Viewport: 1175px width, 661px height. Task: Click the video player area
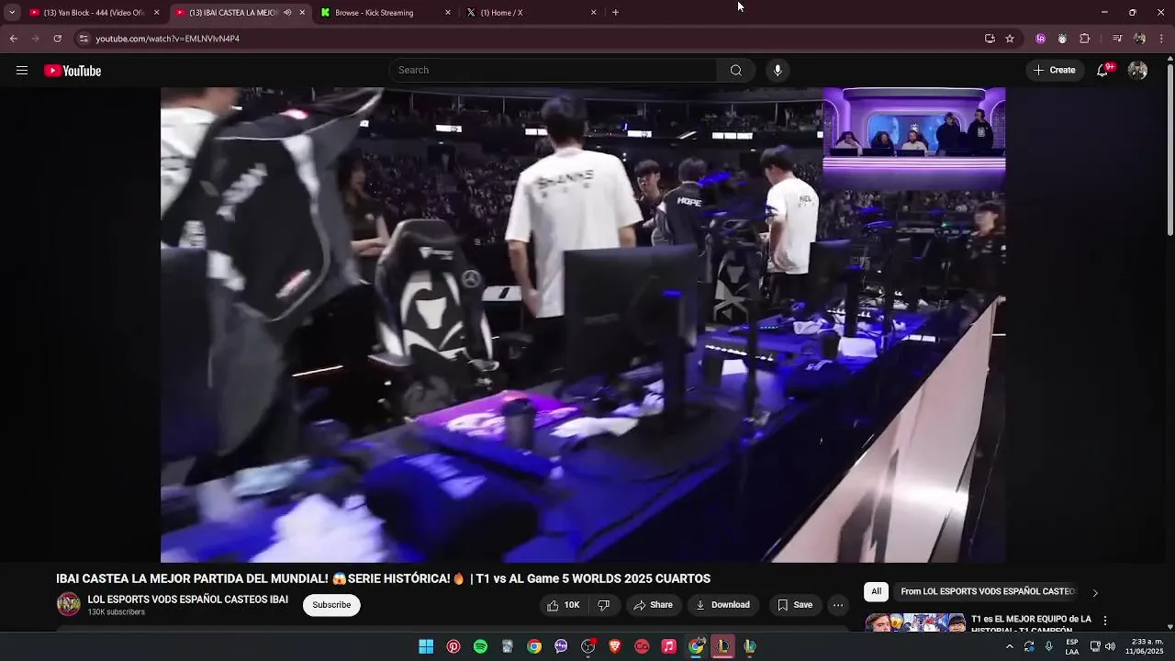(x=583, y=325)
